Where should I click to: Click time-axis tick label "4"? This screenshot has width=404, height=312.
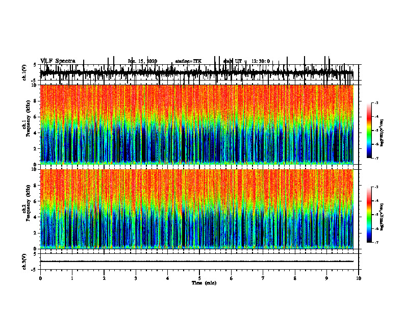[x=168, y=278]
